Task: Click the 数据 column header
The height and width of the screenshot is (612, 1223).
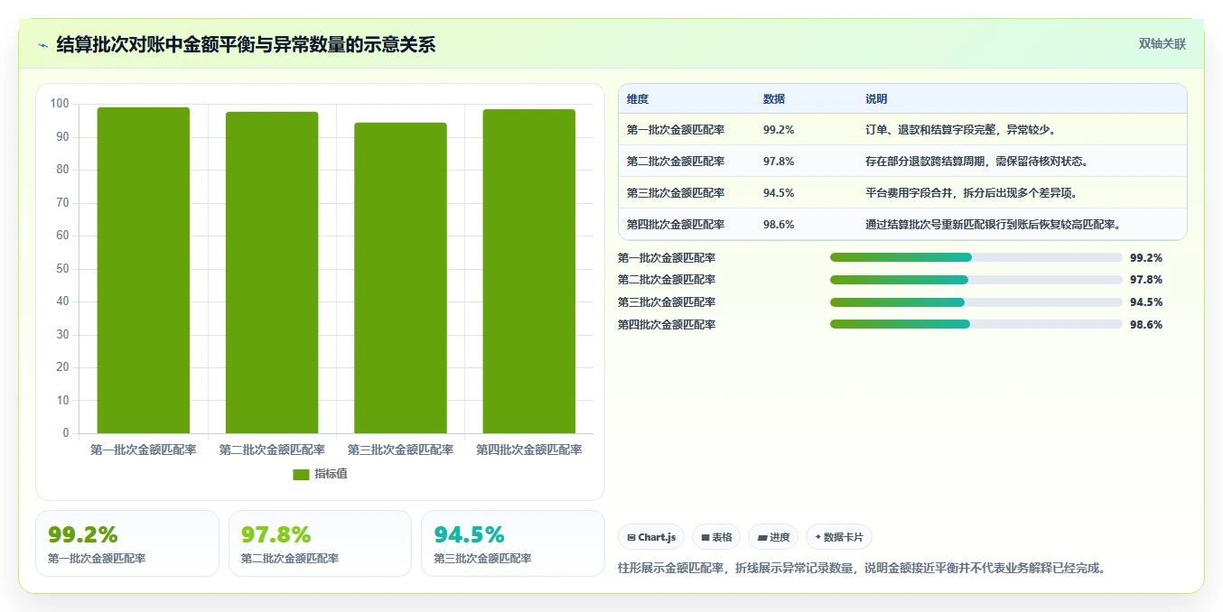Action: point(774,99)
